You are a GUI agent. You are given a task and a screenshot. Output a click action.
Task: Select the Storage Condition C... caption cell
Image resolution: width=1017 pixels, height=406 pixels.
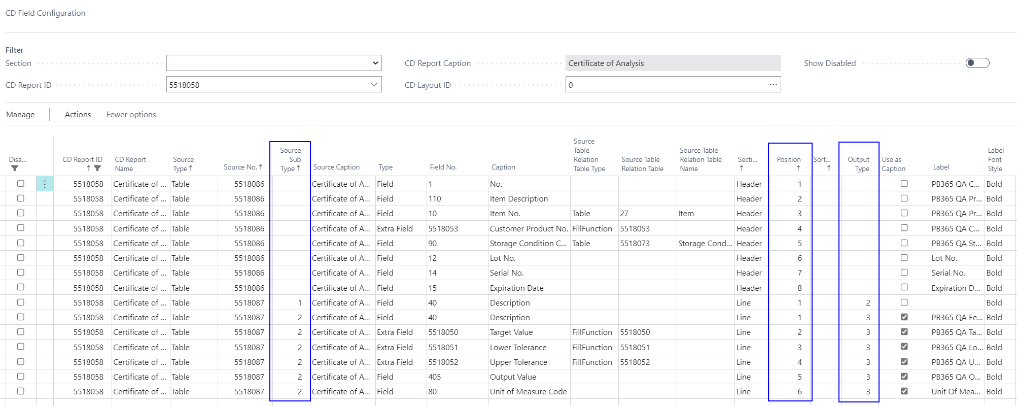(529, 243)
